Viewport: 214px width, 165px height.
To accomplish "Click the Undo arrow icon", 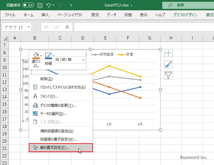I will point(48,5).
